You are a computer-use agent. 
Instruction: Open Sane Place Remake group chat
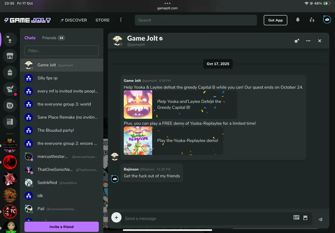[x=61, y=117]
